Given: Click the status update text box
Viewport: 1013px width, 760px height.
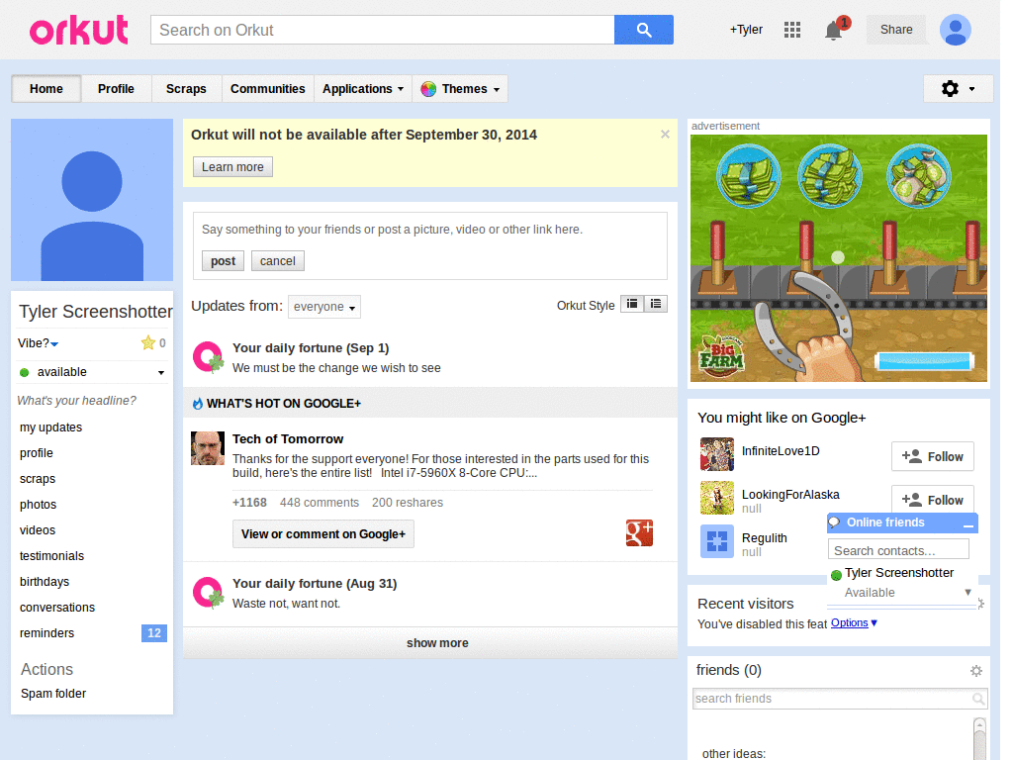Looking at the screenshot, I should [430, 230].
